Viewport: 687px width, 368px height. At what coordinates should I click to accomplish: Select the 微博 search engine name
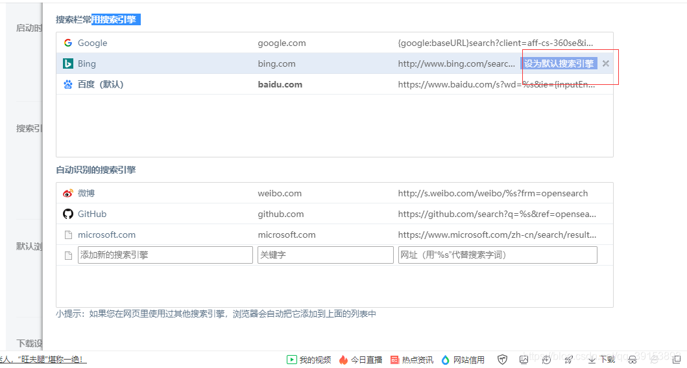86,194
